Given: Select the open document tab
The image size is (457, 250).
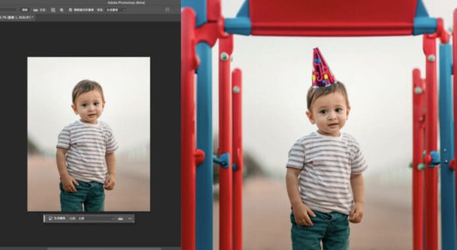Looking at the screenshot, I should click(17, 18).
